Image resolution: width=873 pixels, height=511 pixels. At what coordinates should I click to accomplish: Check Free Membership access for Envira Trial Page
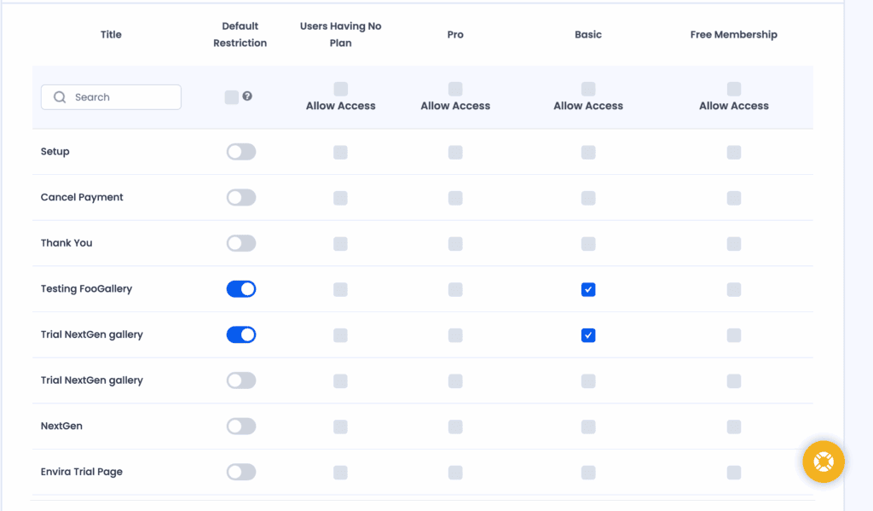734,472
